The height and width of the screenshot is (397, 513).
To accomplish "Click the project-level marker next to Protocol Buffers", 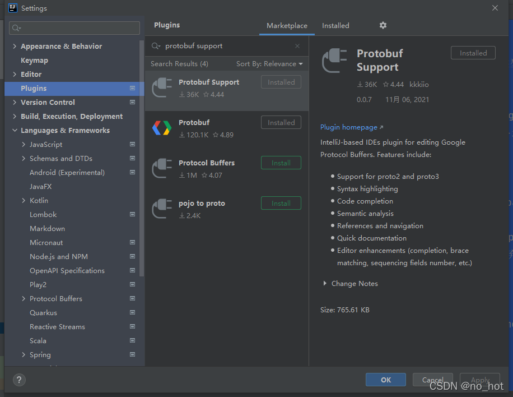I will [x=133, y=298].
